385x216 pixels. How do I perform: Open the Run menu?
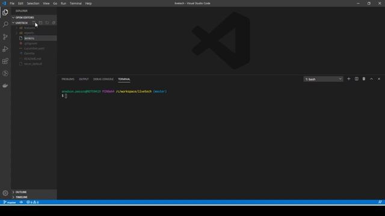coord(63,4)
